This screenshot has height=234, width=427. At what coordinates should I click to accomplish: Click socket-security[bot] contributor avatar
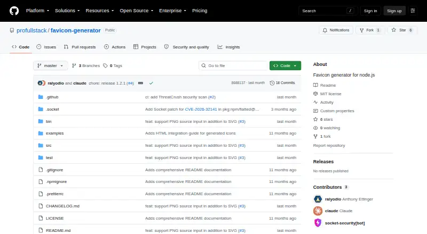(318, 223)
